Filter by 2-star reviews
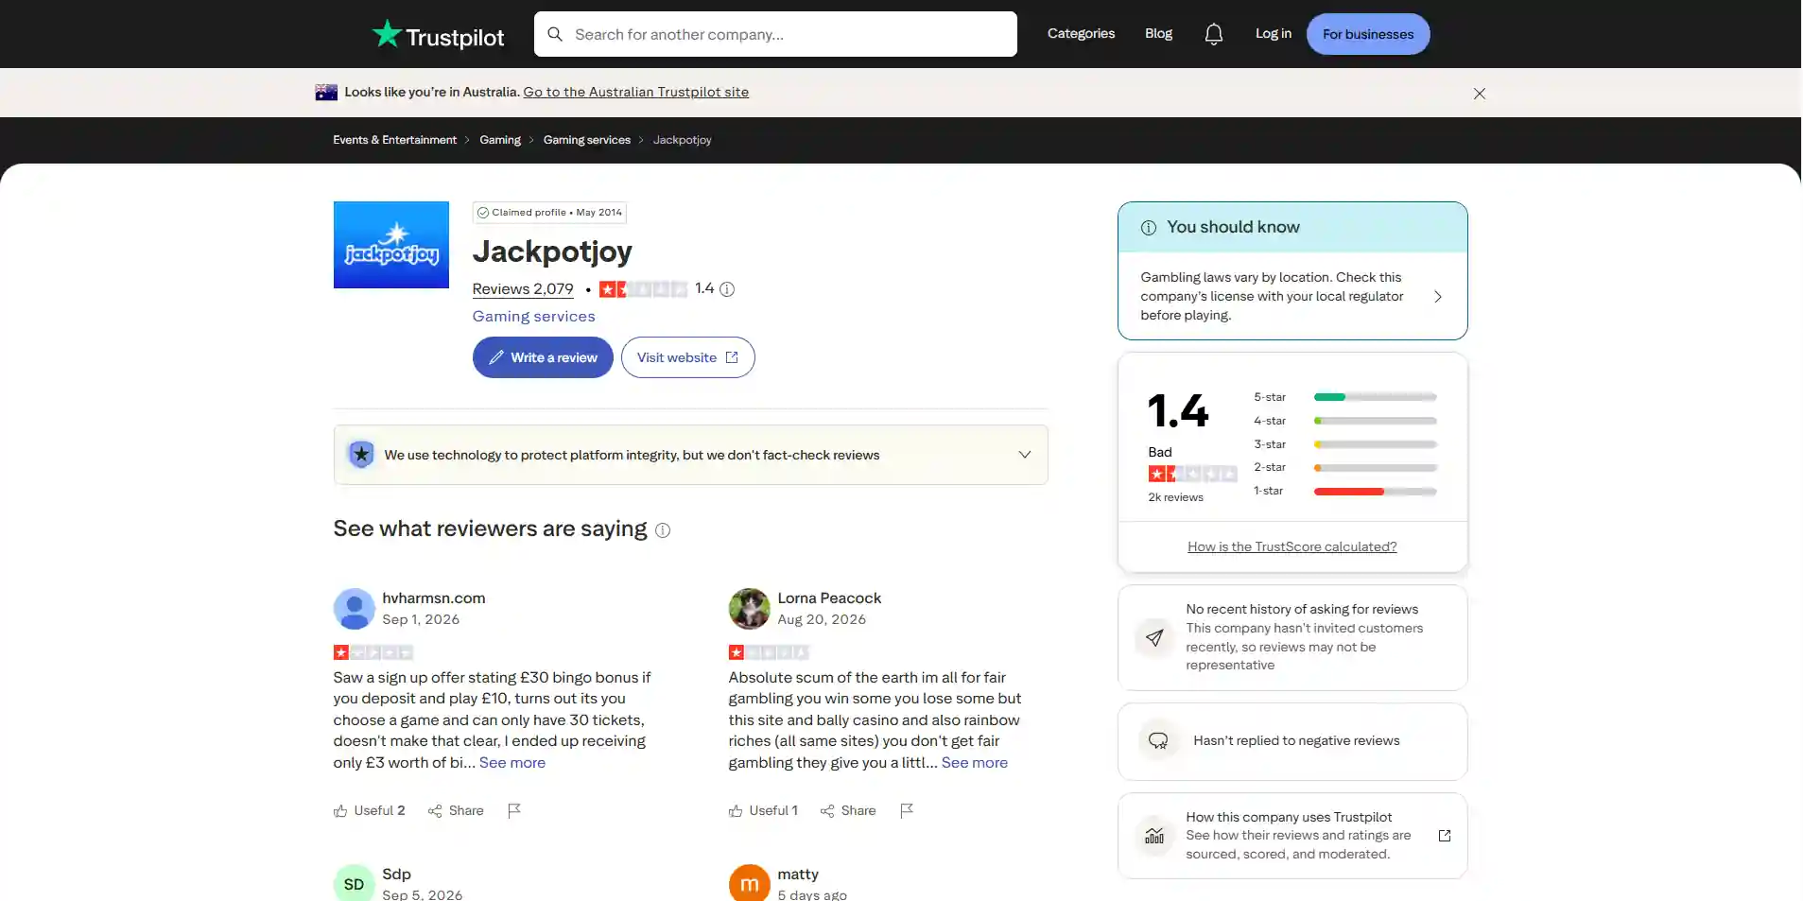This screenshot has height=901, width=1803. coord(1345,467)
